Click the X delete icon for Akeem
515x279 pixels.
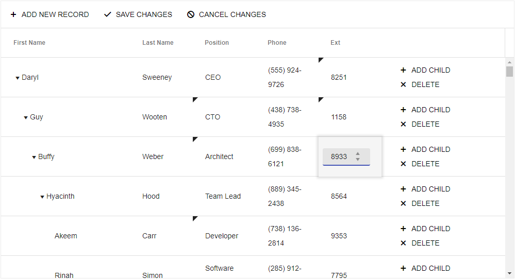[403, 243]
